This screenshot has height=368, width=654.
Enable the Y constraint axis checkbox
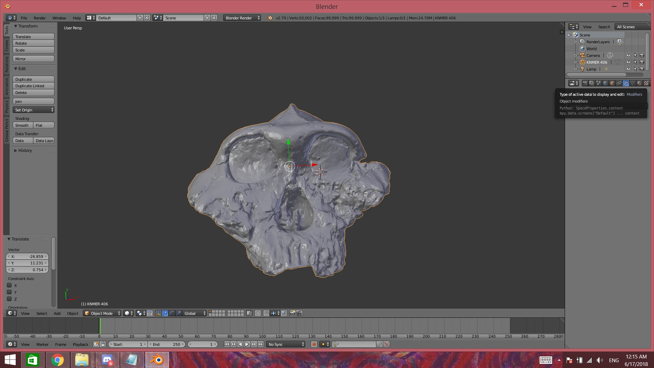10,292
